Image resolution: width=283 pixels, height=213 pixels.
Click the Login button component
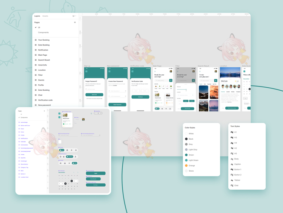[96, 173]
